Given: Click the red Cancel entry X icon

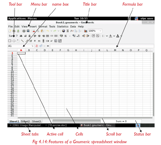Looking at the screenshot, I should 37,46.
